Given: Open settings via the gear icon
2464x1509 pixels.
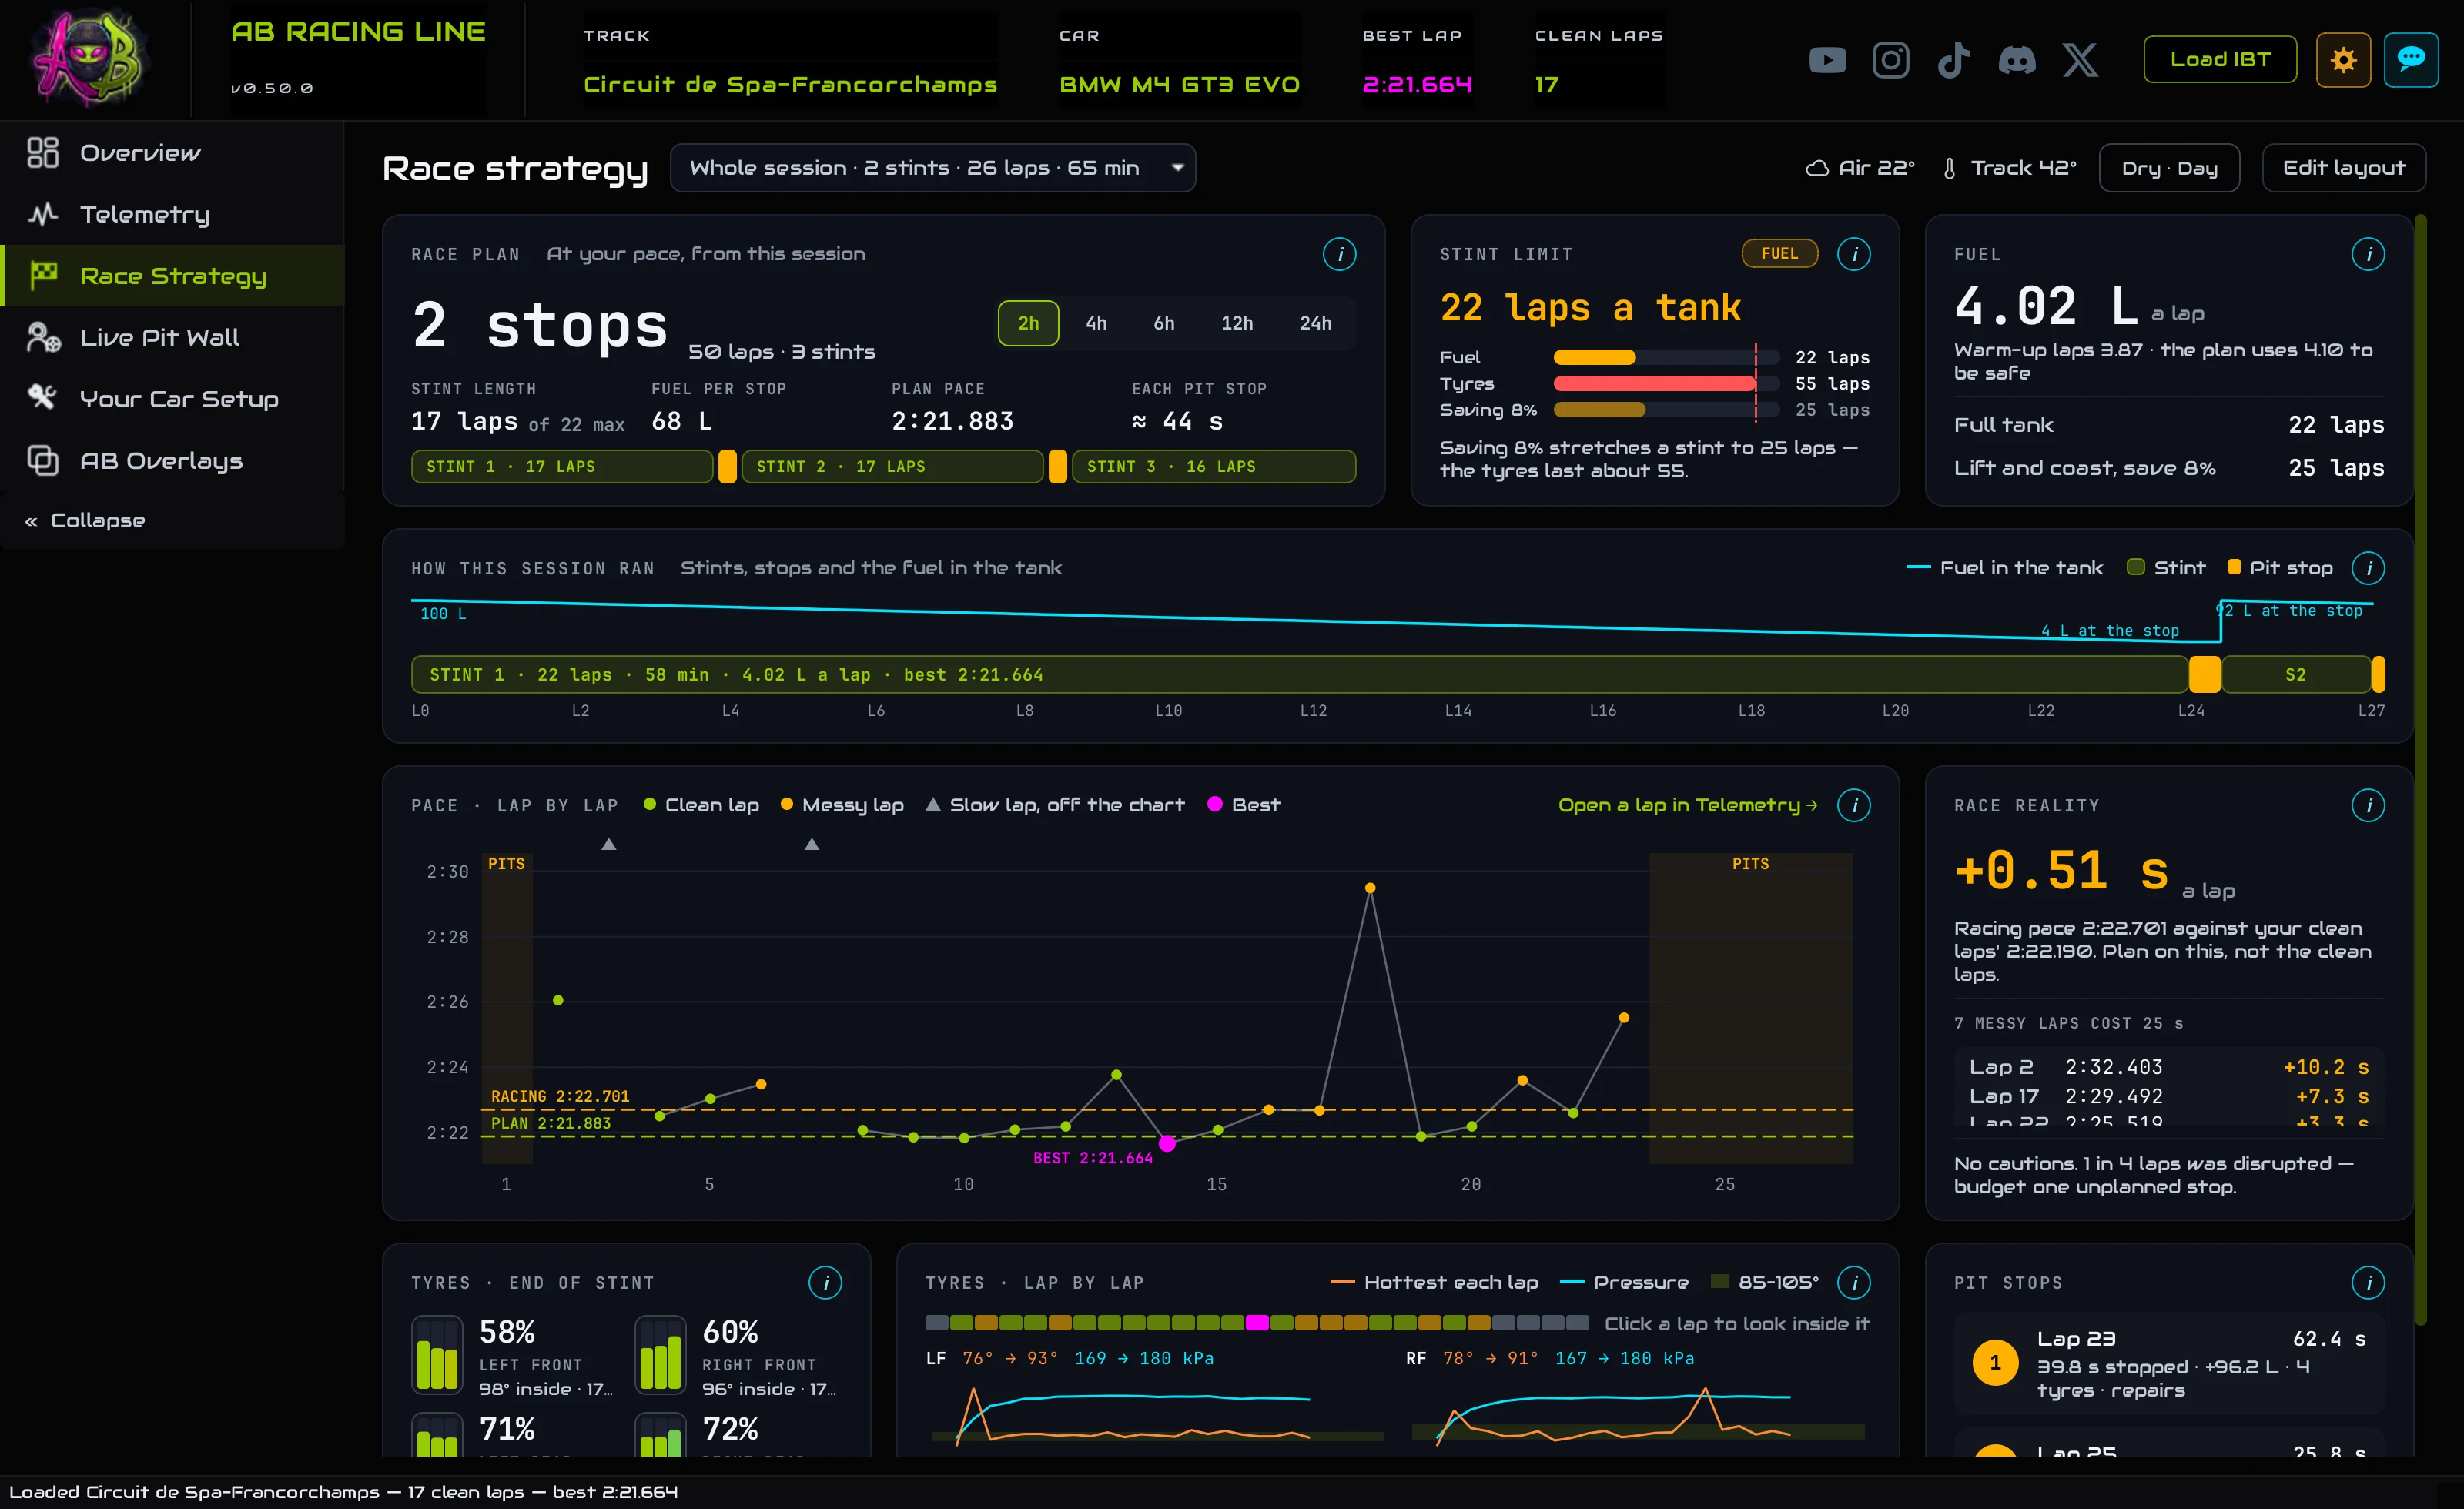Looking at the screenshot, I should 2343,60.
